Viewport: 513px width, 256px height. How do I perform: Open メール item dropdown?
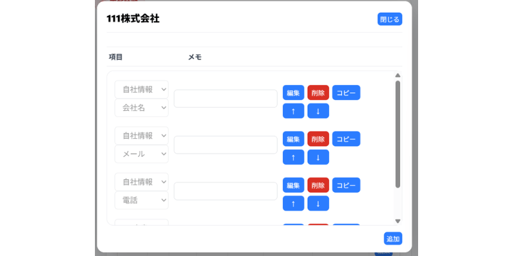pos(141,154)
